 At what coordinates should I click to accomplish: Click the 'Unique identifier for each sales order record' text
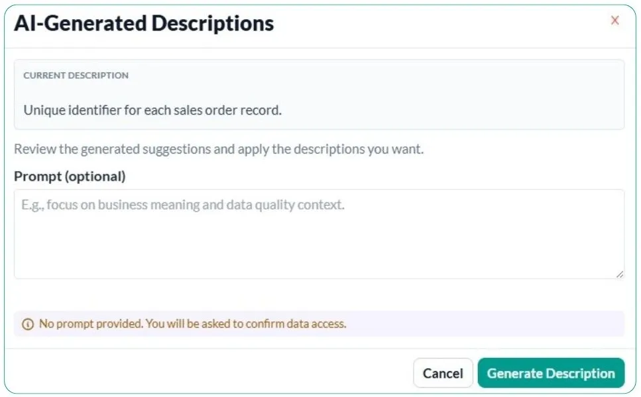pos(152,110)
